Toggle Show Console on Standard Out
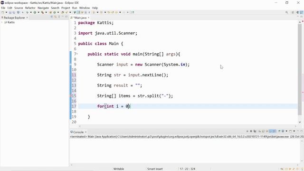 pyautogui.click(x=271, y=131)
